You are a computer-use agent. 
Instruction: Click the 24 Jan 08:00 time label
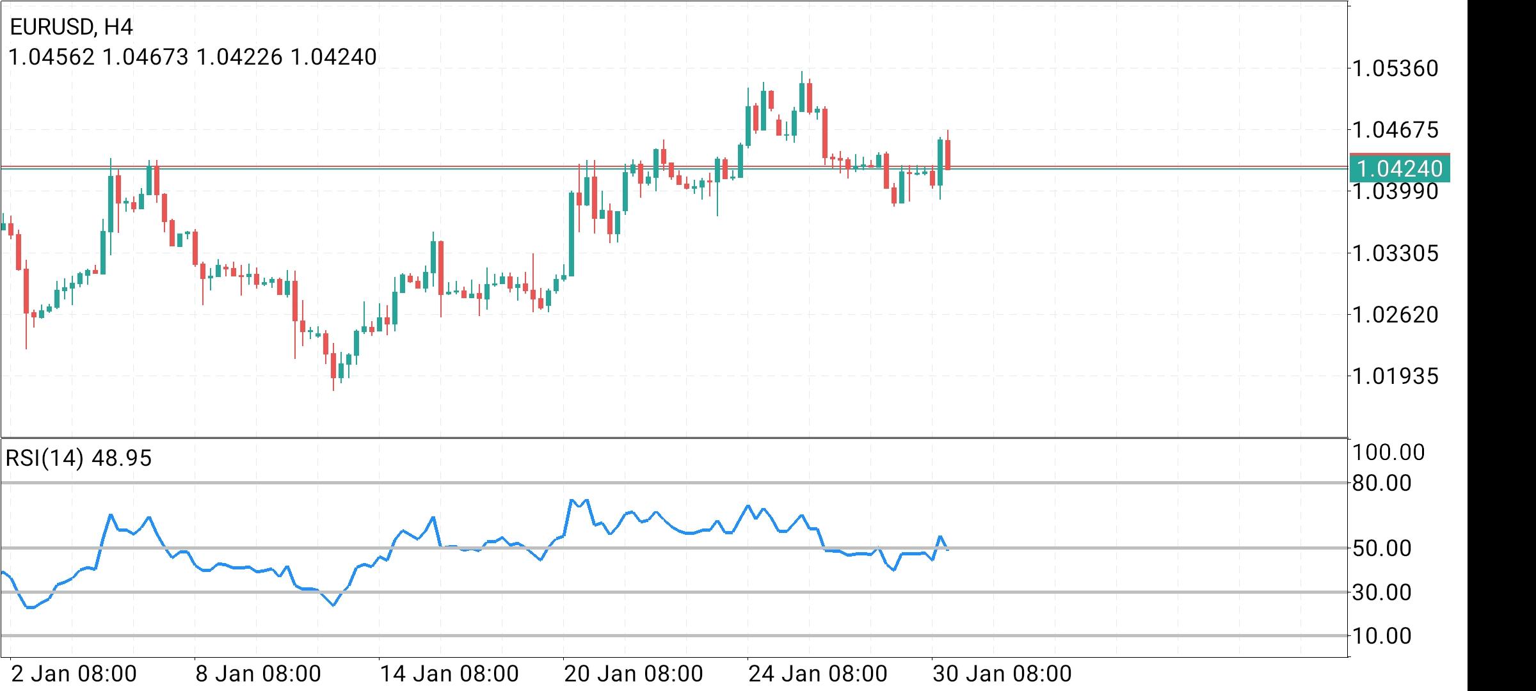[818, 674]
